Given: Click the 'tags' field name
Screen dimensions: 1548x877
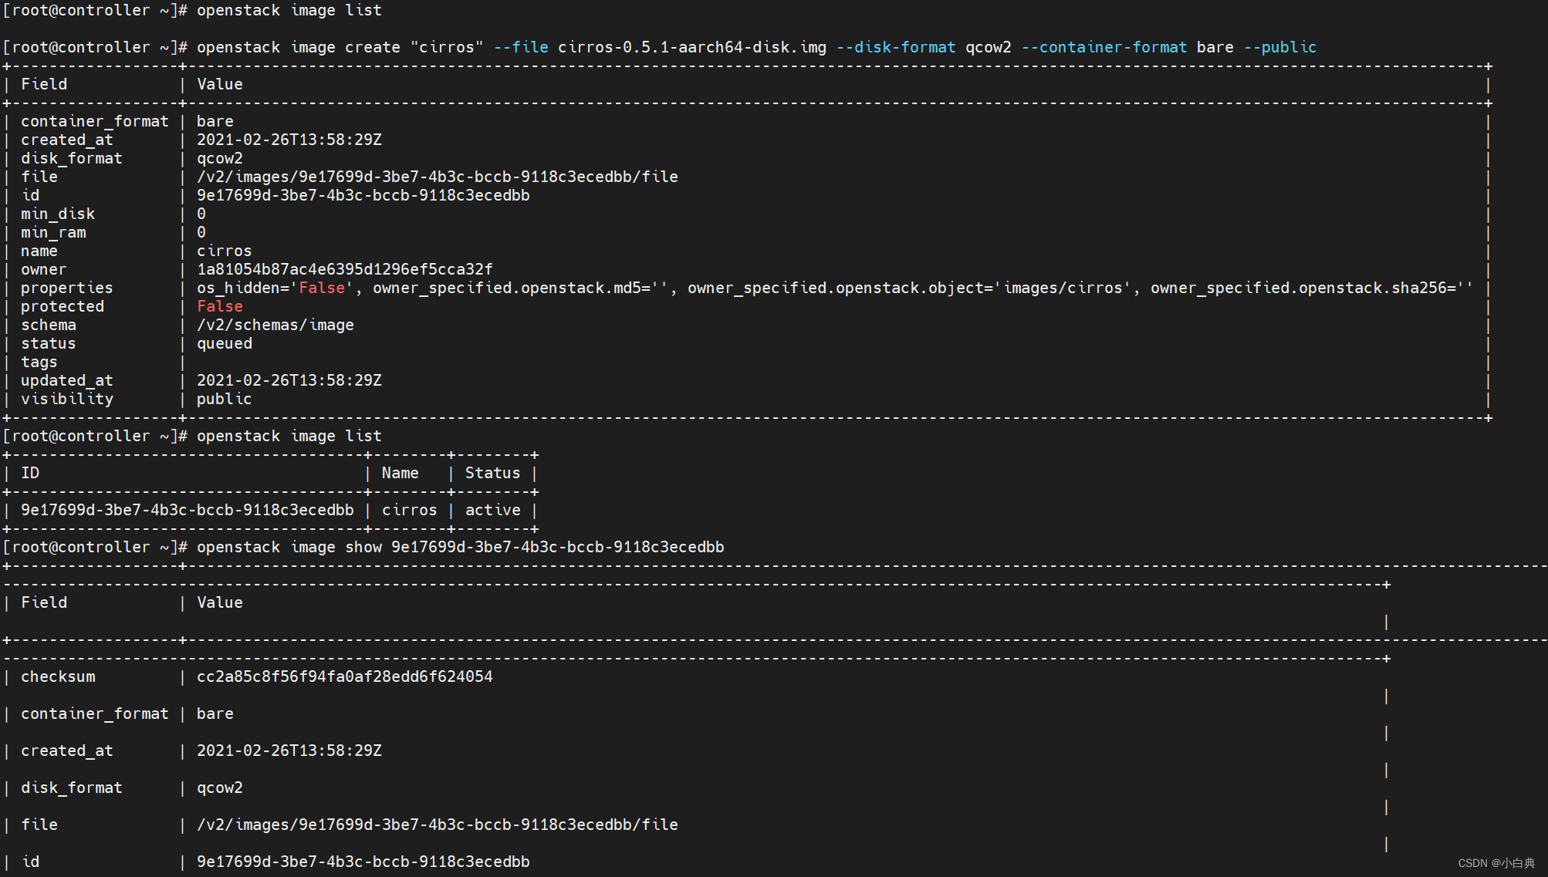Looking at the screenshot, I should tap(39, 363).
